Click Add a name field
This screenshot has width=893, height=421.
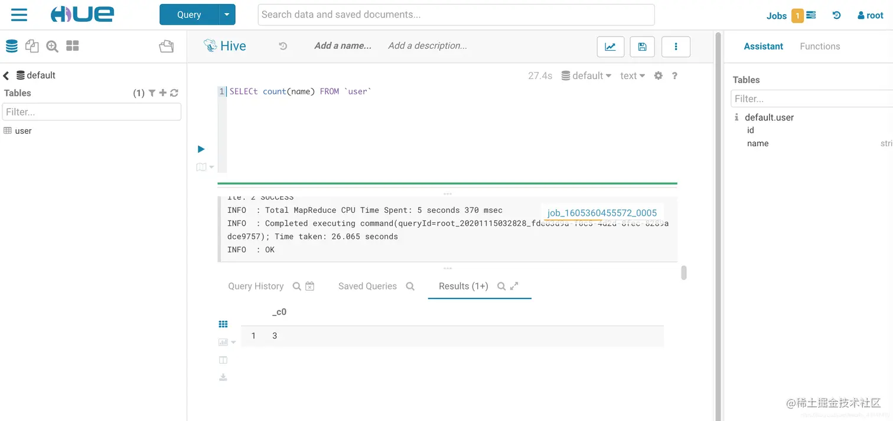click(343, 45)
